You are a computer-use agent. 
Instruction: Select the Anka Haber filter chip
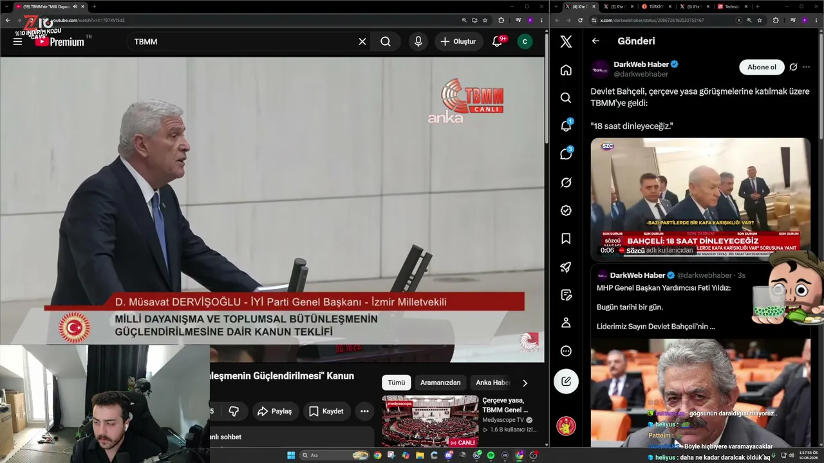click(492, 383)
